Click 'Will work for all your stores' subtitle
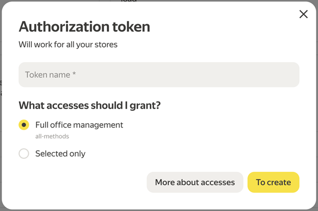This screenshot has height=211, width=318. coord(68,44)
